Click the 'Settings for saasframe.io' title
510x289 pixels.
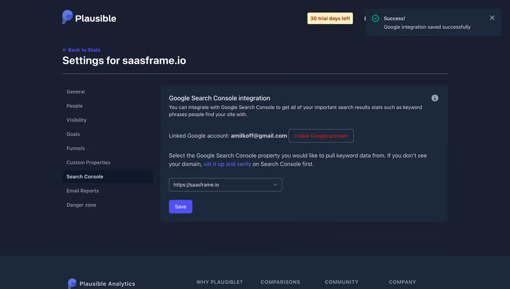[124, 60]
